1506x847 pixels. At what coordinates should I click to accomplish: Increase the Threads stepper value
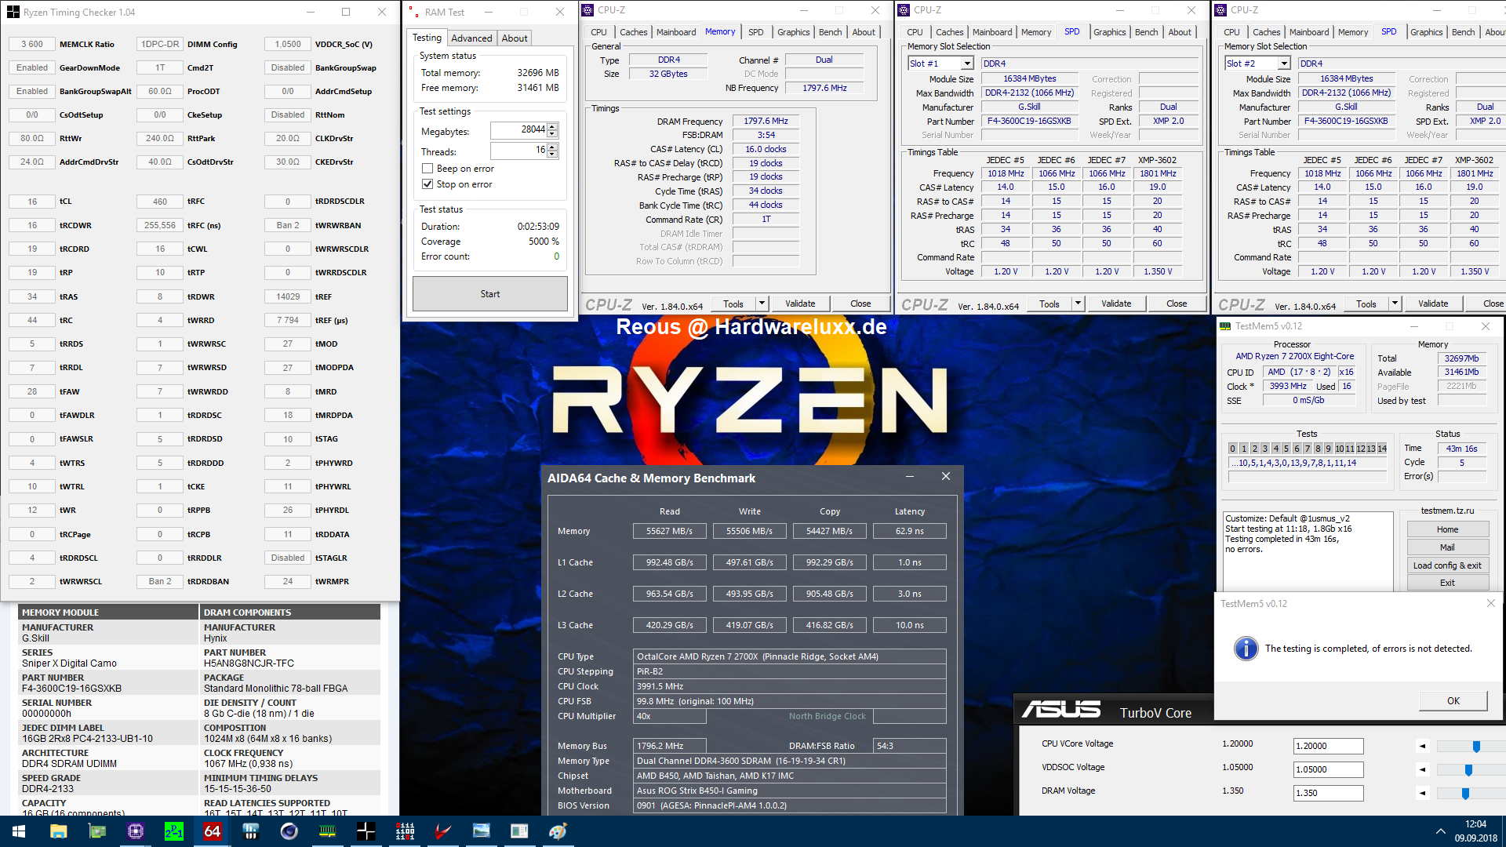click(552, 147)
